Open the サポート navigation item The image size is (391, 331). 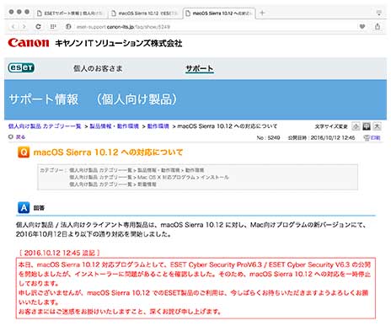click(200, 68)
